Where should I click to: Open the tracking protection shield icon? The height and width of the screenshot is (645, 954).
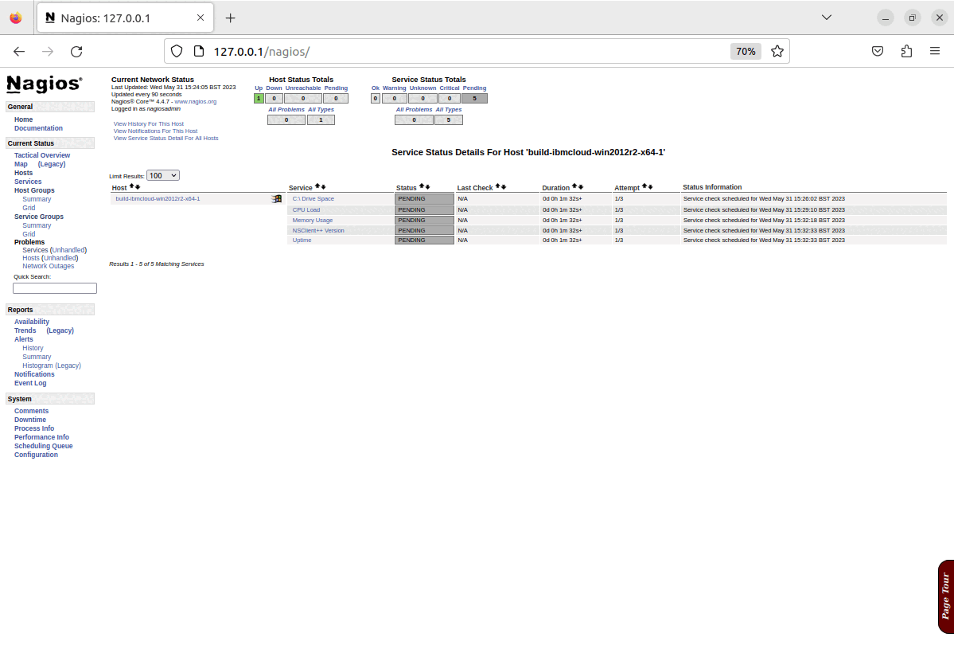pyautogui.click(x=176, y=50)
